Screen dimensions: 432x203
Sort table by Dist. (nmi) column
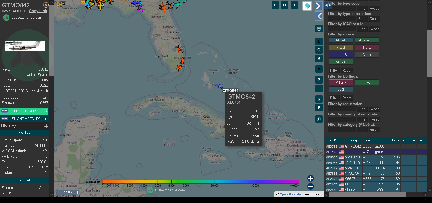pyautogui.click(x=408, y=140)
